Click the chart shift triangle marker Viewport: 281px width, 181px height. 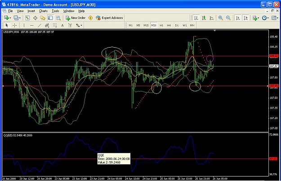click(214, 31)
